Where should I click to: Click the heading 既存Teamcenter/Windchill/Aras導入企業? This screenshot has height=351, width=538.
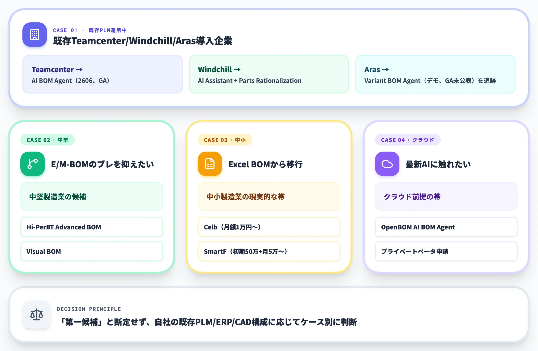pos(143,41)
